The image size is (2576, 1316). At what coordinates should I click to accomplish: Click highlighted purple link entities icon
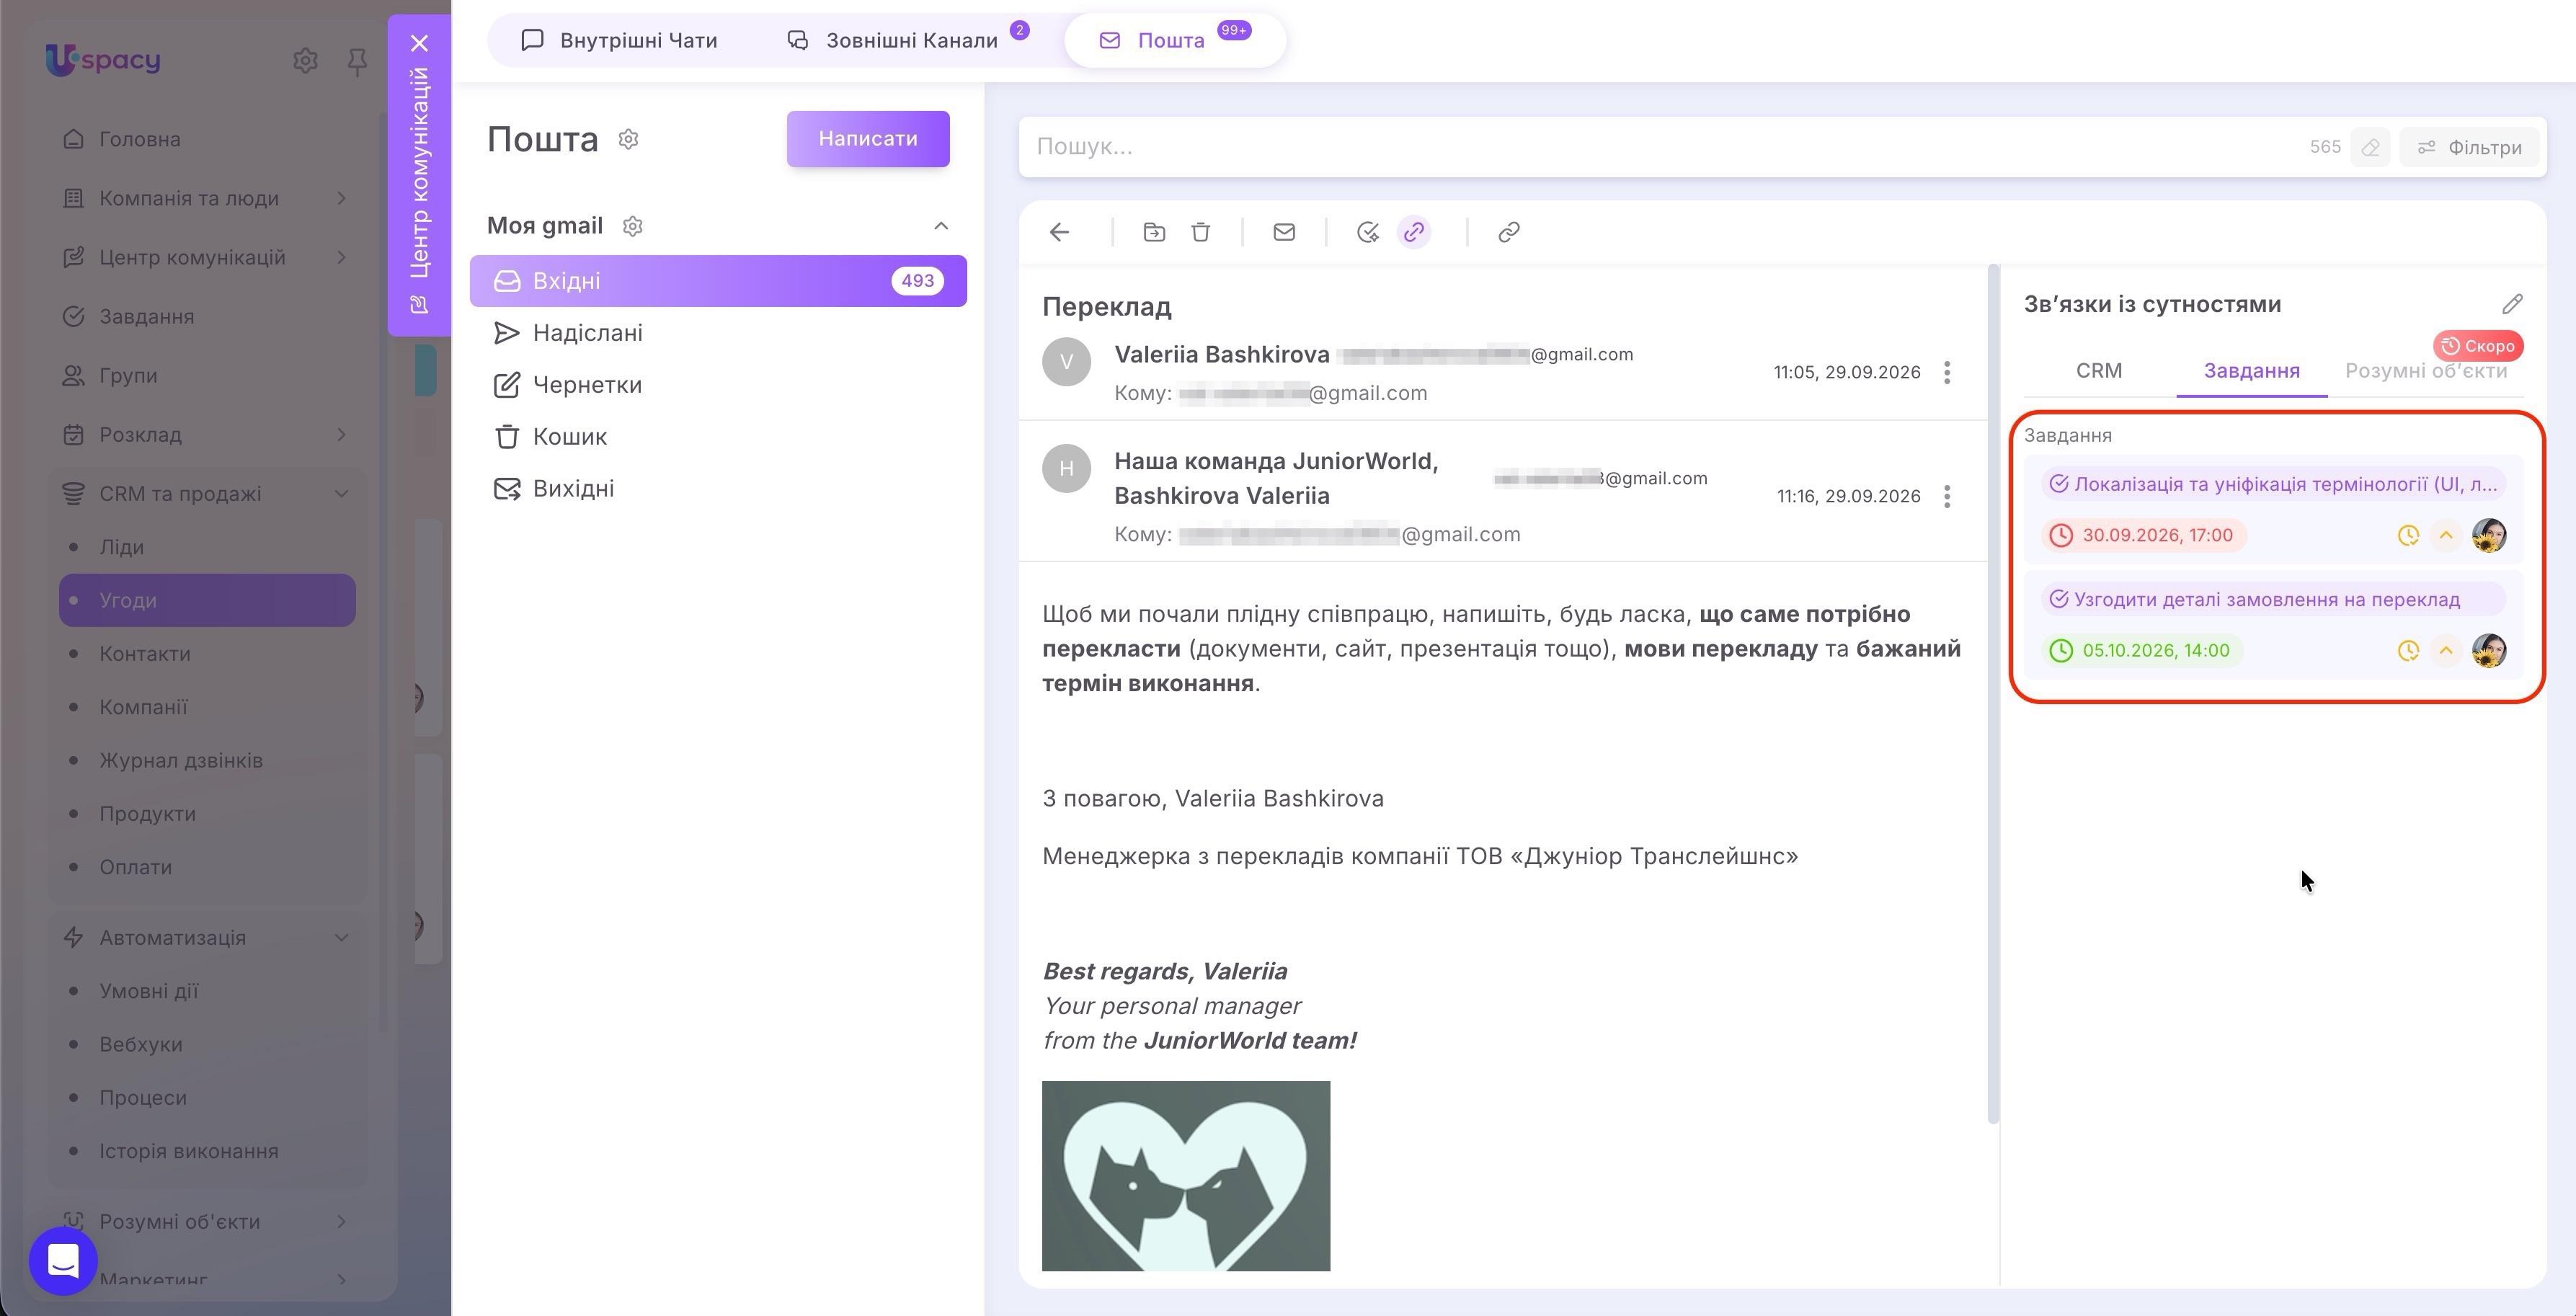pyautogui.click(x=1413, y=232)
